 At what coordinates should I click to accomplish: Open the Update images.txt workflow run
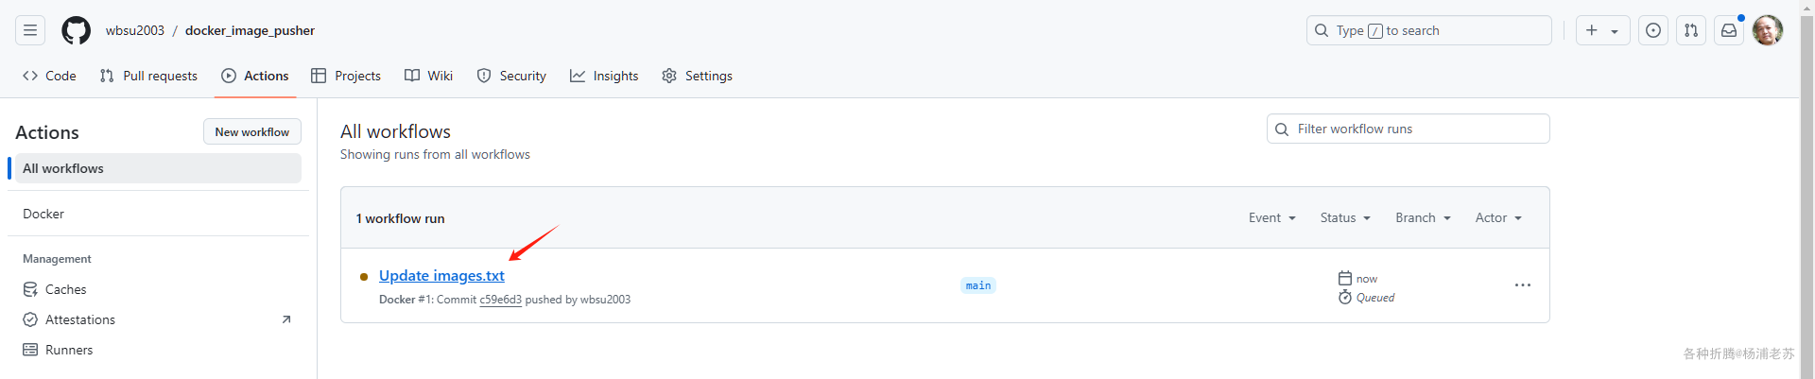click(441, 275)
